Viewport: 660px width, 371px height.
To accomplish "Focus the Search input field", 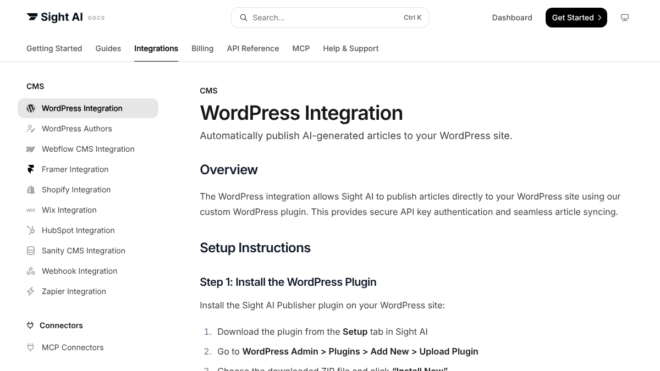I will 330,18.
